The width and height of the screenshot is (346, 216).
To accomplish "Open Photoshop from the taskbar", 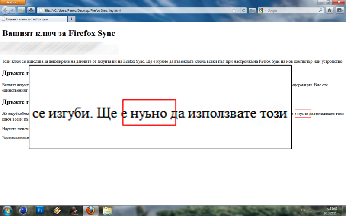I will [40, 210].
